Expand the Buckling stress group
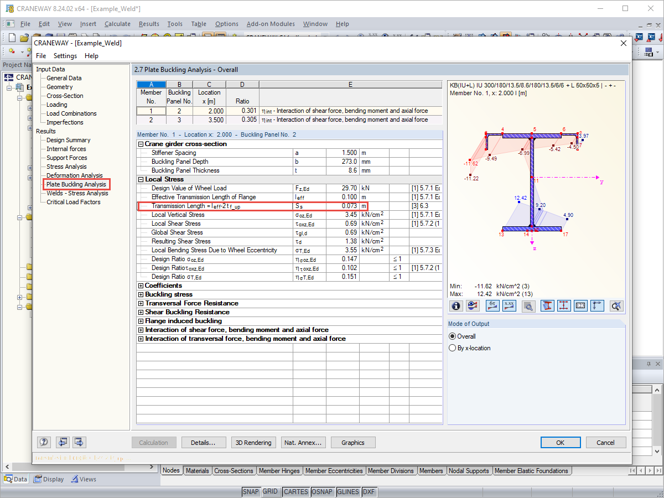Image resolution: width=664 pixels, height=498 pixels. click(x=141, y=294)
